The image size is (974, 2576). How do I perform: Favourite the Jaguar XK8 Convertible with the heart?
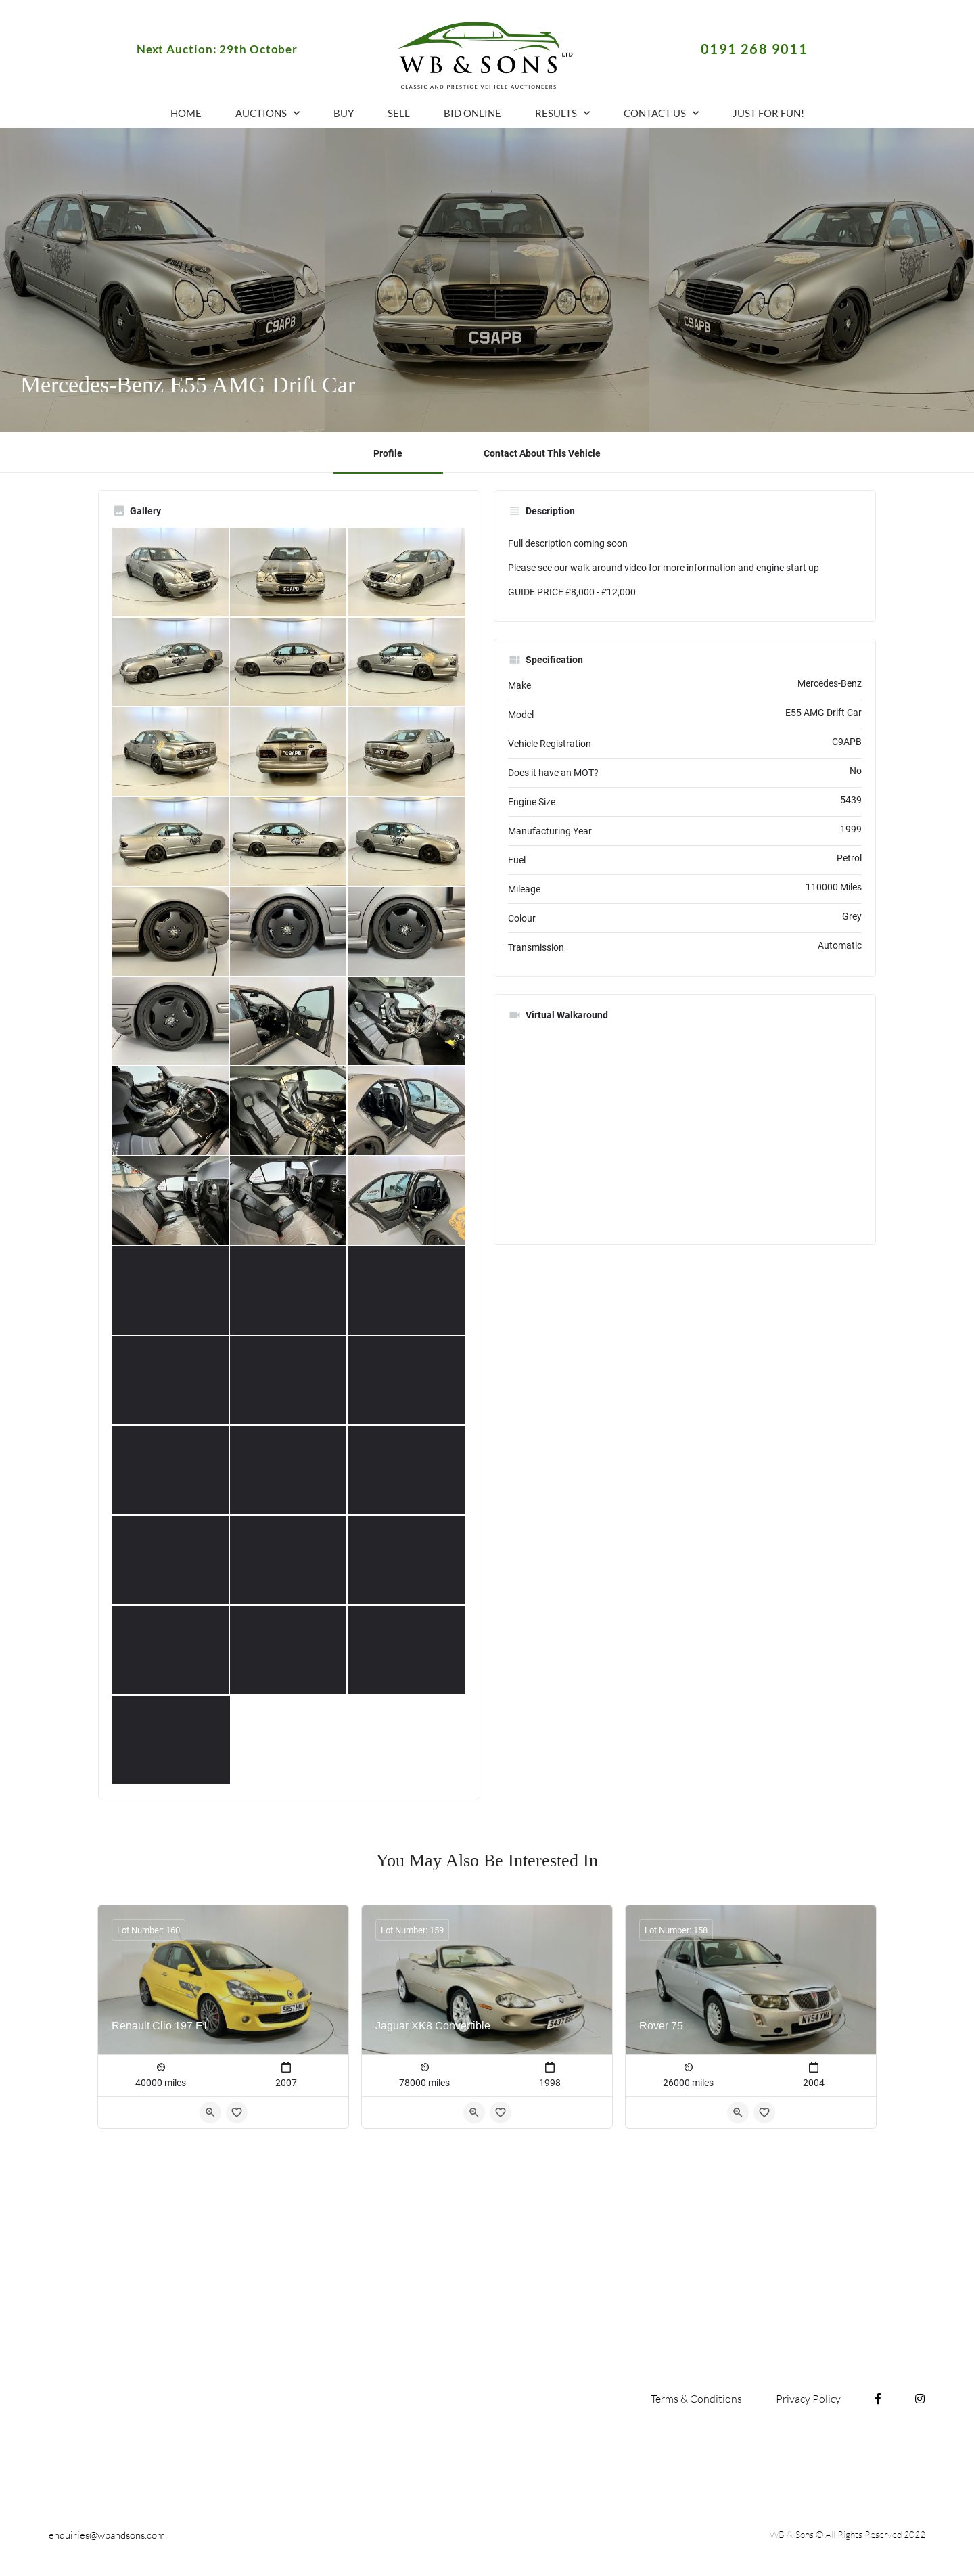pos(501,2112)
